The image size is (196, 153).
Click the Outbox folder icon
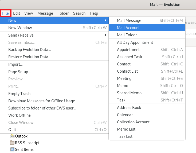(x=12, y=136)
